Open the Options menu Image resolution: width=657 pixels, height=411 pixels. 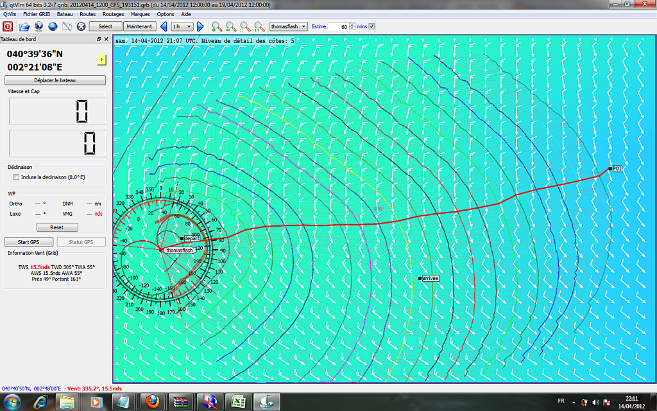(165, 14)
